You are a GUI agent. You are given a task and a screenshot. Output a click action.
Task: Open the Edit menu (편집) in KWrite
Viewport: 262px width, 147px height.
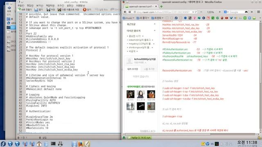(30, 5)
